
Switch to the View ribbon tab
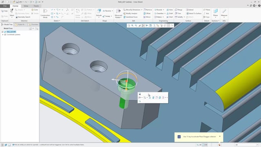(x=26, y=6)
